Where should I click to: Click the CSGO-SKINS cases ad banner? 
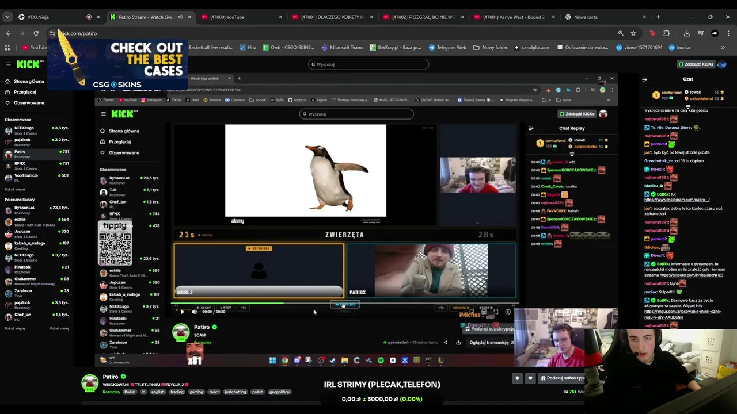coord(117,65)
